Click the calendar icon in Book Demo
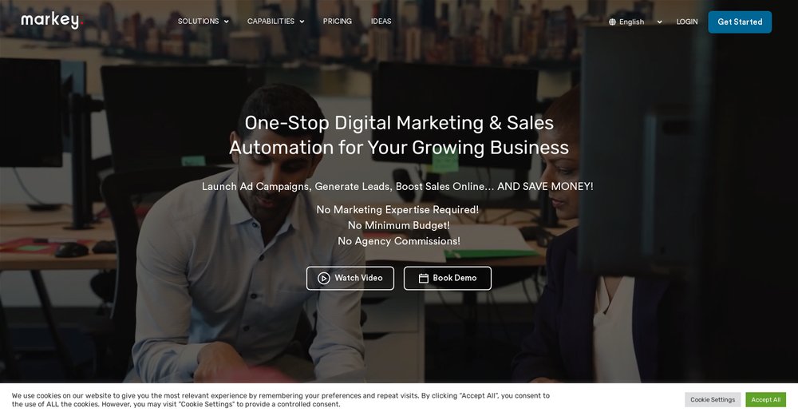The width and height of the screenshot is (798, 416). coord(424,278)
